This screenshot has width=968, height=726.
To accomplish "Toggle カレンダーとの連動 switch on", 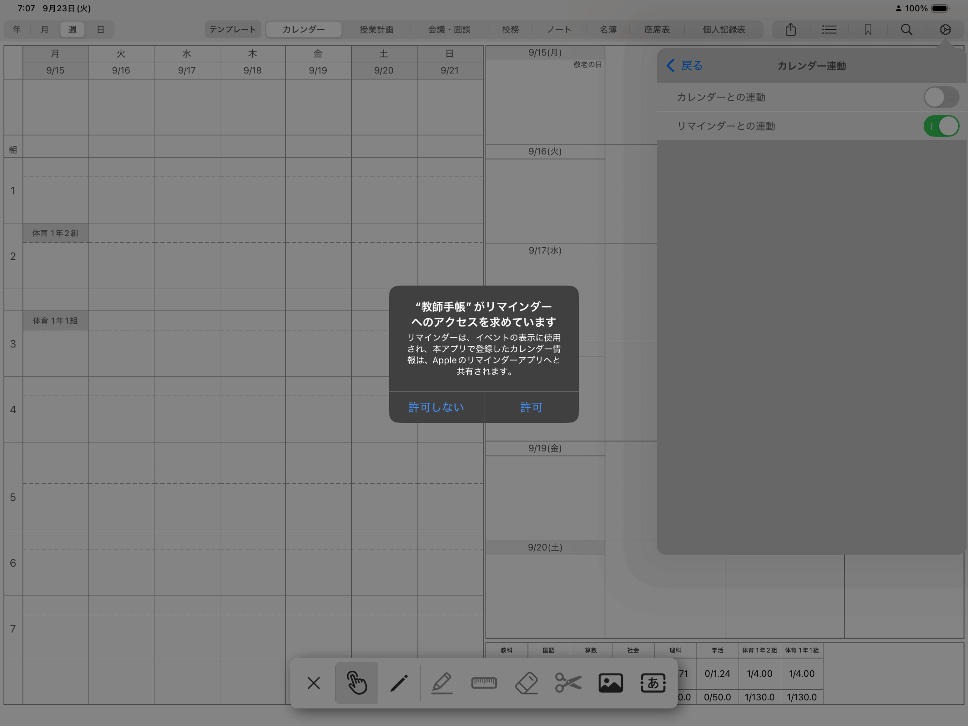I will (x=941, y=97).
